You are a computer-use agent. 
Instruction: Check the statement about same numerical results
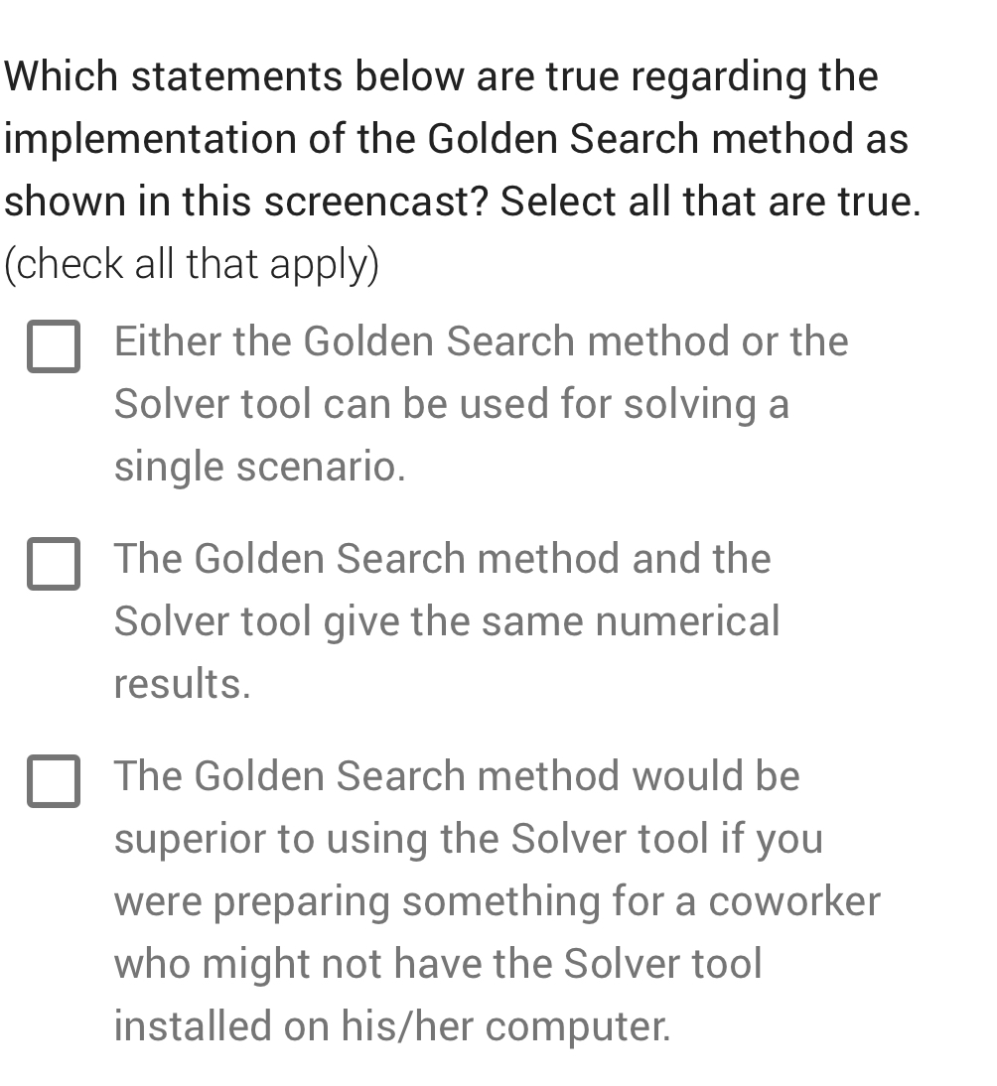click(55, 565)
